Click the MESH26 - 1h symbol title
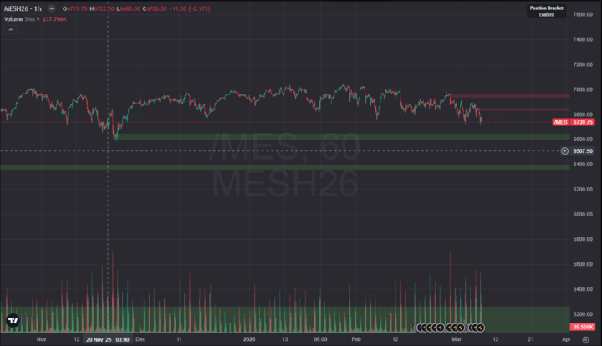 point(23,8)
